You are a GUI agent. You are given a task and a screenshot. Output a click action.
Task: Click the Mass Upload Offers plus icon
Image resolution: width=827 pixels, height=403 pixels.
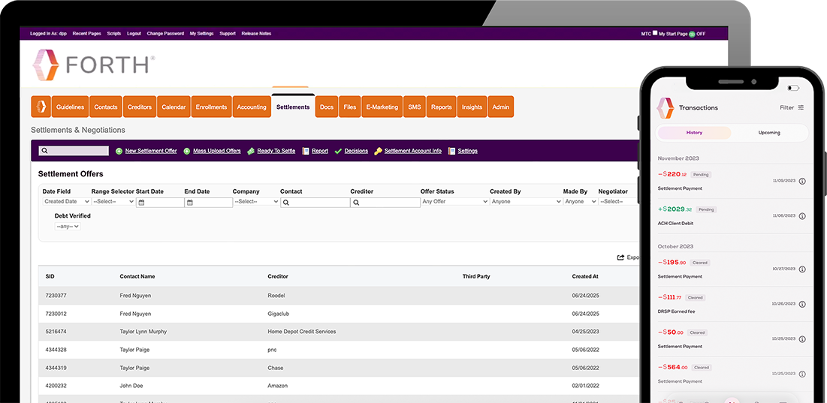click(187, 151)
